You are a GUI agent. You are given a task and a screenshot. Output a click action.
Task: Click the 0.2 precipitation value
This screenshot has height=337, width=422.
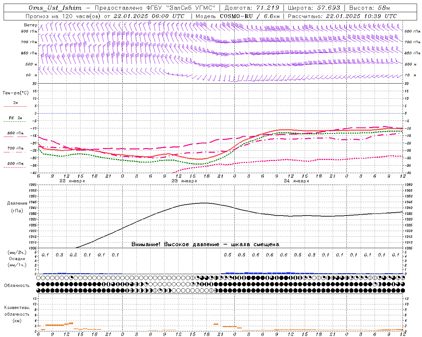click(73, 255)
